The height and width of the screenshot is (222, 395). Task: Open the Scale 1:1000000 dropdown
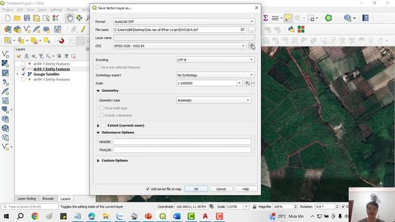239,83
